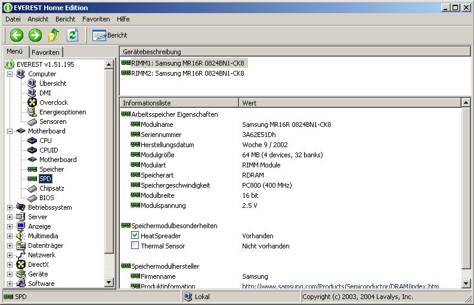The height and width of the screenshot is (305, 474).
Task: Open the Samsung product information link
Action: [340, 286]
